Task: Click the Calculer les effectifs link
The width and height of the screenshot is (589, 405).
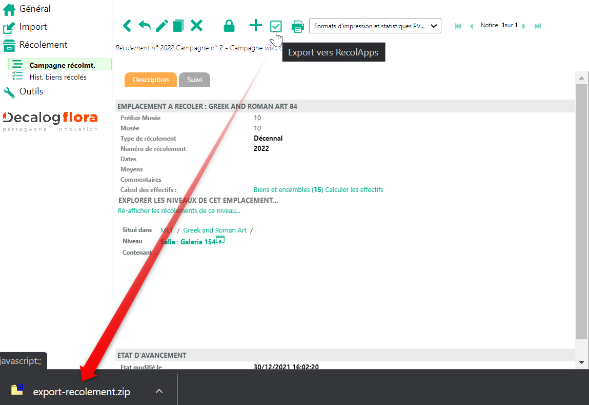Action: click(x=354, y=190)
